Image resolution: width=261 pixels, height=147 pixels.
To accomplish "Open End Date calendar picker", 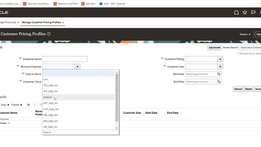I will tap(219, 82).
